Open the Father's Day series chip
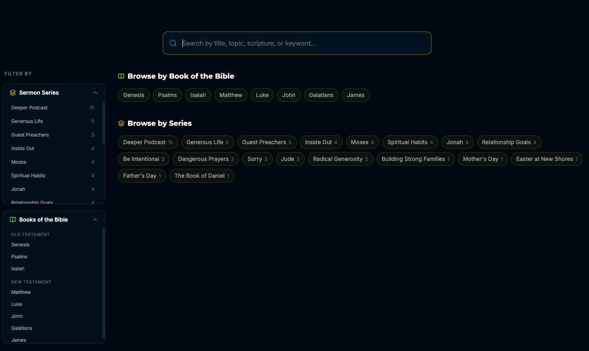589x351 pixels. click(142, 176)
